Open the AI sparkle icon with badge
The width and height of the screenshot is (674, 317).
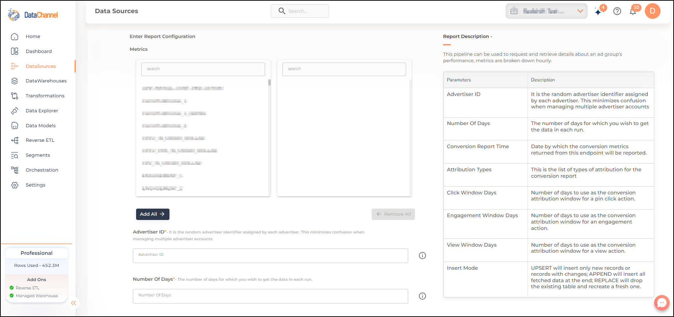(599, 11)
